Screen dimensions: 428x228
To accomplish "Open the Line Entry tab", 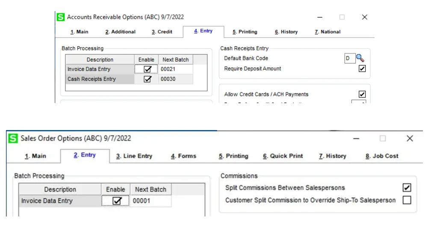I will click(x=134, y=156).
